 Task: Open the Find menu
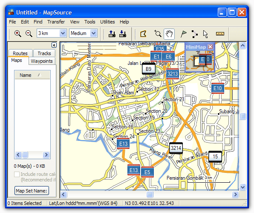click(38, 22)
